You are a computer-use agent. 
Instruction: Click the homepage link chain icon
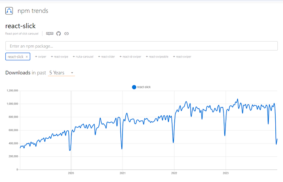coord(66,33)
